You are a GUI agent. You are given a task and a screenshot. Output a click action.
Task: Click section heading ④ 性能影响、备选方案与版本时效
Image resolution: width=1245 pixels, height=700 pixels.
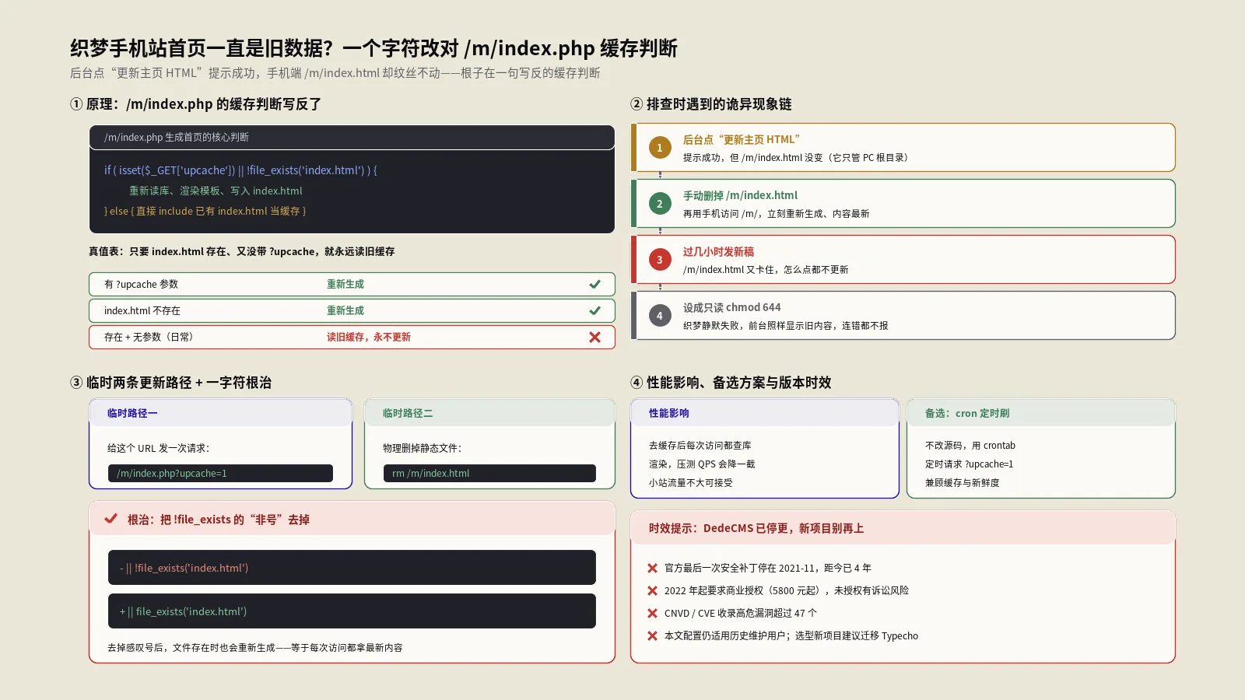point(731,383)
